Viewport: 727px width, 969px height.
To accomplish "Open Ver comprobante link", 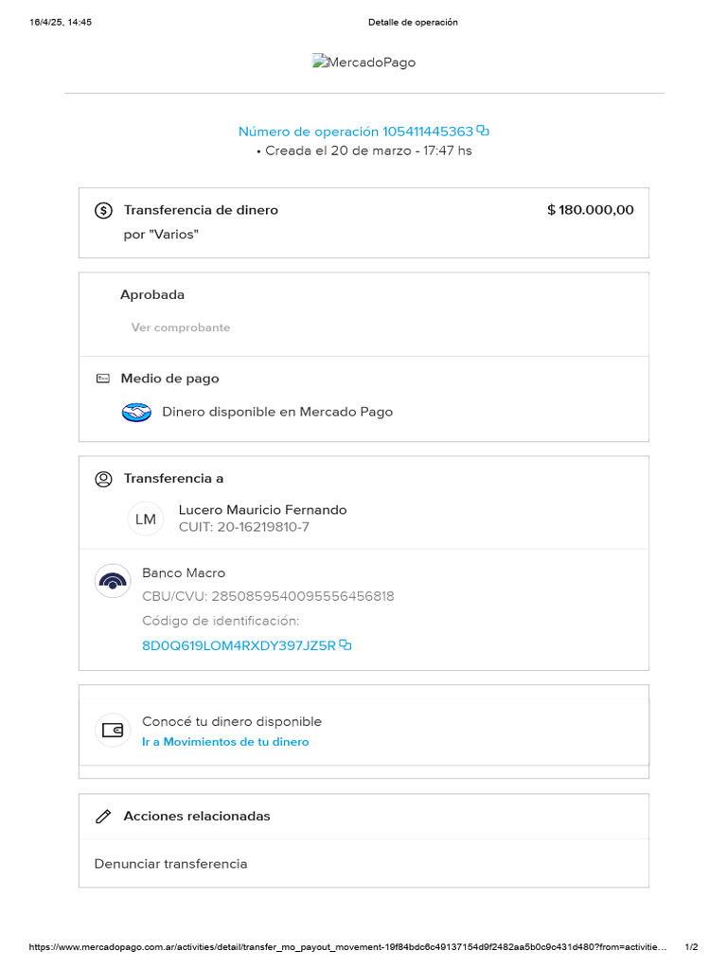I will pos(181,327).
